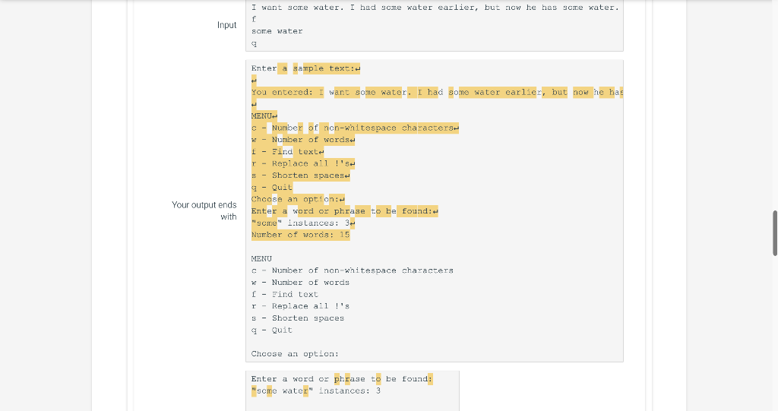
Task: Click unhighlighted "r - Replace all !'s" line
Action: [300, 307]
